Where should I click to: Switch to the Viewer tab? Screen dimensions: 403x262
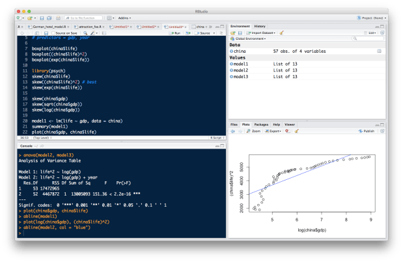click(x=290, y=124)
